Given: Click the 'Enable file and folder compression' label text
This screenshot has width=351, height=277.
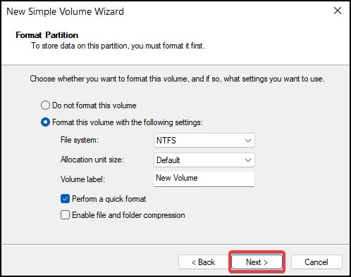Looking at the screenshot, I should [128, 215].
